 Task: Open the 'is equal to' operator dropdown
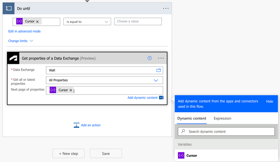click(x=87, y=22)
